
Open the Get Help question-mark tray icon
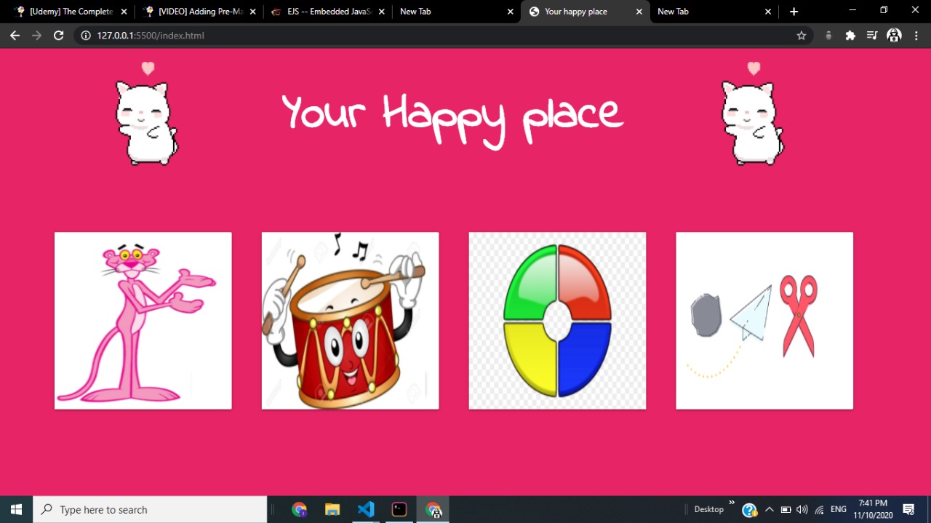coord(749,510)
